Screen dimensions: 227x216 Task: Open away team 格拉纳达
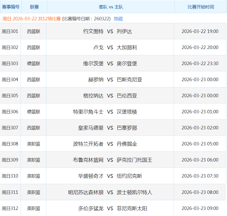pos(93,96)
